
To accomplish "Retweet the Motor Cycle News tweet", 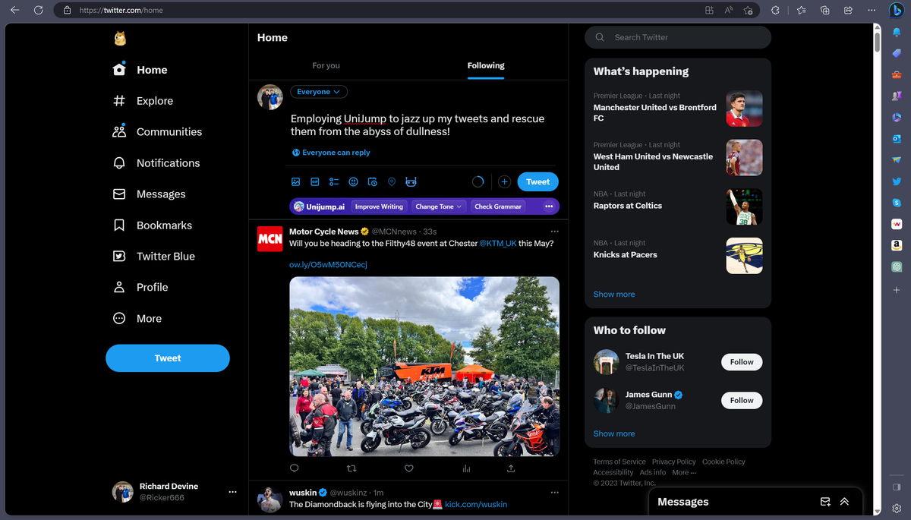I will coord(351,468).
